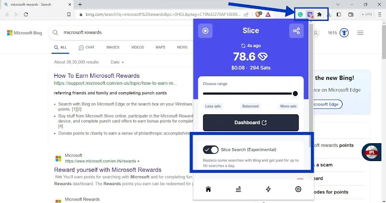The height and width of the screenshot is (203, 386).
Task: Switch to the VIDEOS tab
Action: click(x=138, y=47)
